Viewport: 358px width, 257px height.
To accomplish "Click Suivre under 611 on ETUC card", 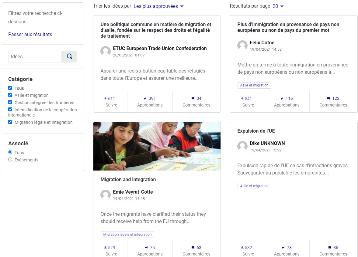I will coord(111,105).
